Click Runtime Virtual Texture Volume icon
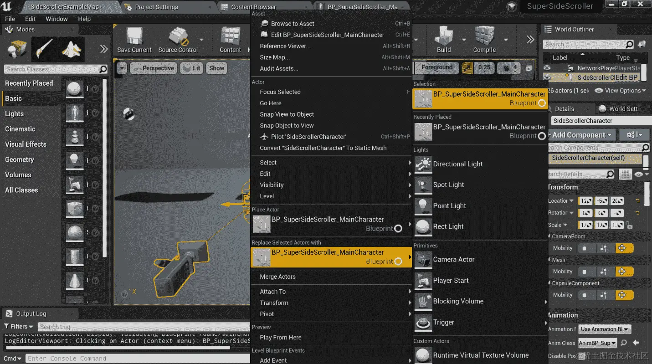The width and height of the screenshot is (652, 364). click(x=423, y=355)
